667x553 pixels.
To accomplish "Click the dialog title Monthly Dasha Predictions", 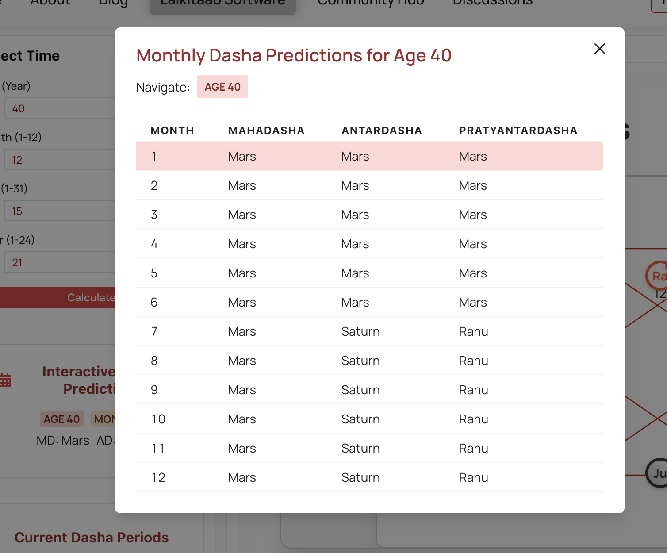I will [294, 55].
